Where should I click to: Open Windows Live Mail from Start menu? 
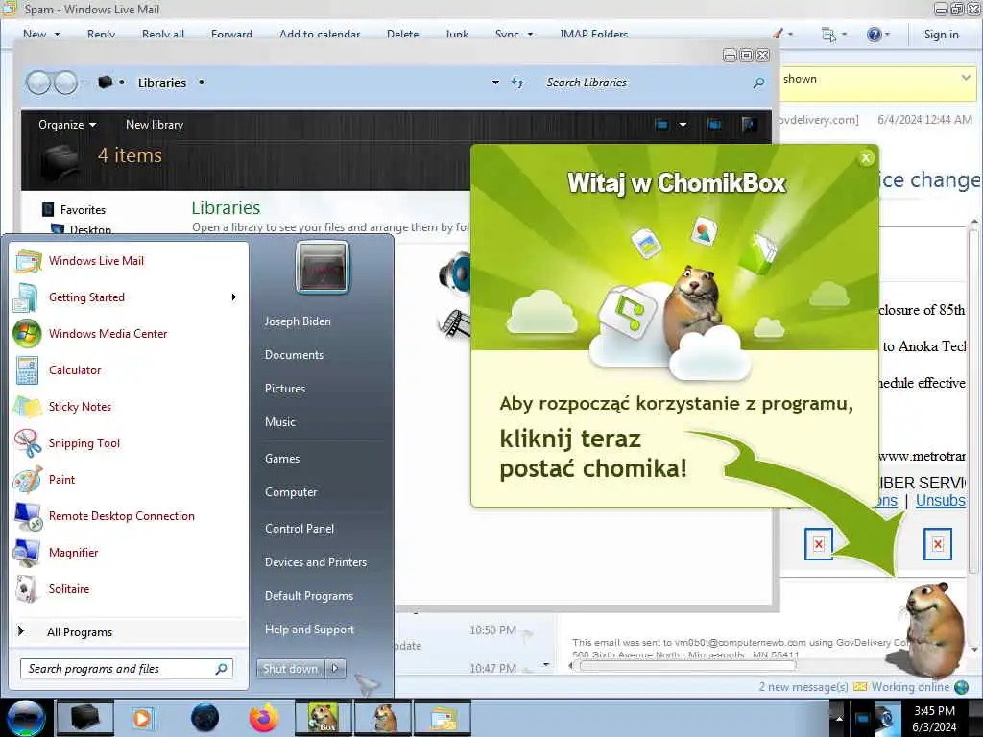95,261
